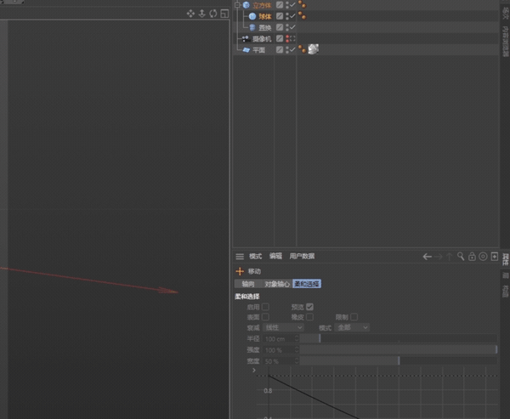Click the 半径 radius slider bar
The height and width of the screenshot is (419, 510).
(x=399, y=338)
